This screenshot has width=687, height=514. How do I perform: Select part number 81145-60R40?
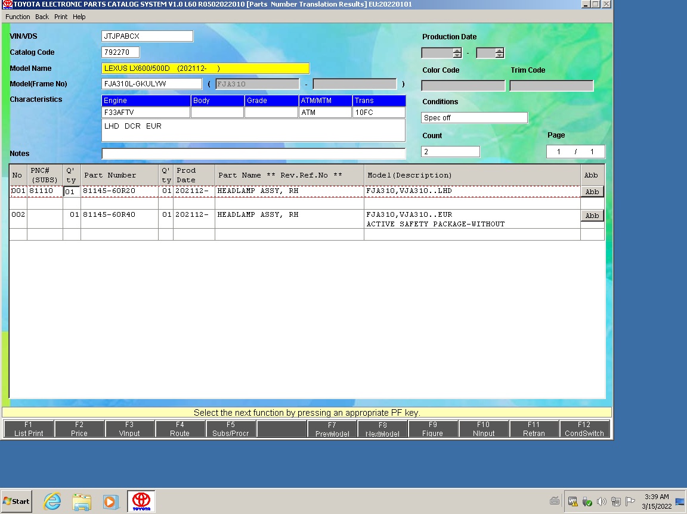pyautogui.click(x=109, y=215)
